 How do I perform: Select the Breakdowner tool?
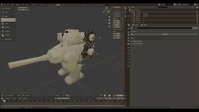pos(8,39)
